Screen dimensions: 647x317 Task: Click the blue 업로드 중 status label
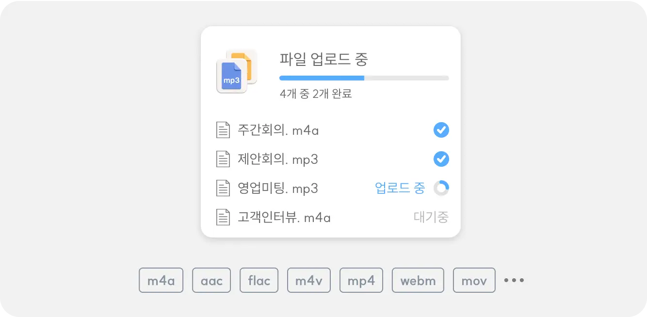(x=400, y=188)
